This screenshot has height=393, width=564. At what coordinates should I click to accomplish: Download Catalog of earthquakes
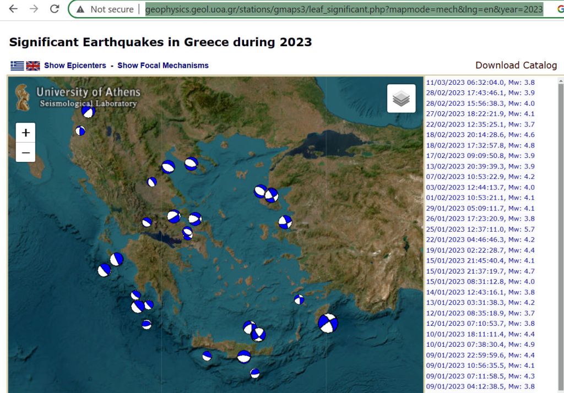516,65
